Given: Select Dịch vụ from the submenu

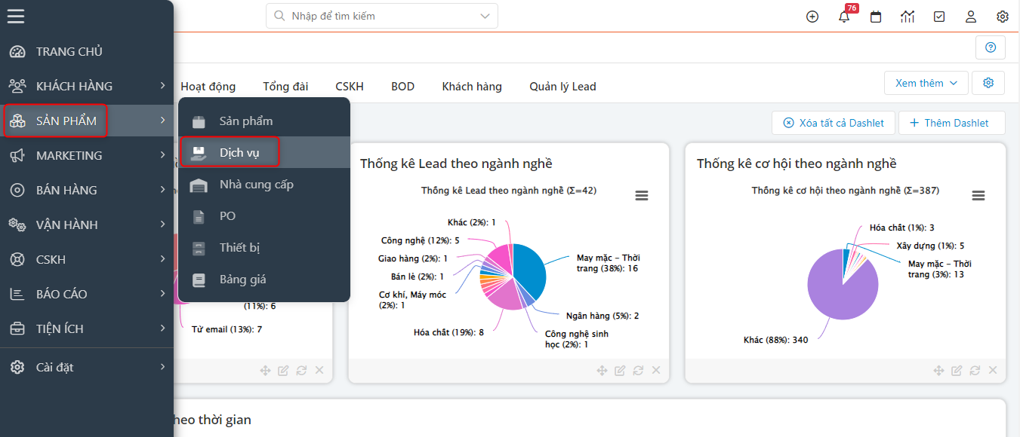Looking at the screenshot, I should [x=239, y=152].
